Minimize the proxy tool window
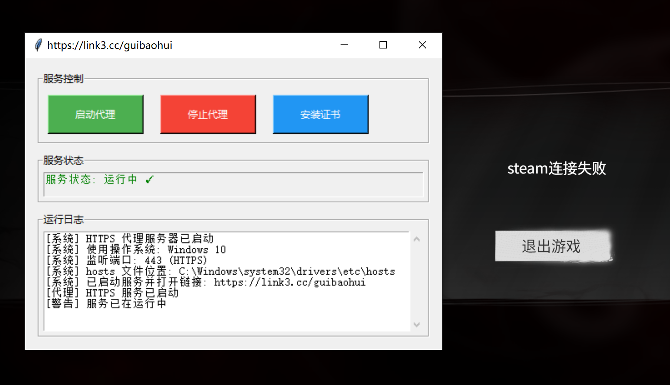670x385 pixels. point(344,45)
